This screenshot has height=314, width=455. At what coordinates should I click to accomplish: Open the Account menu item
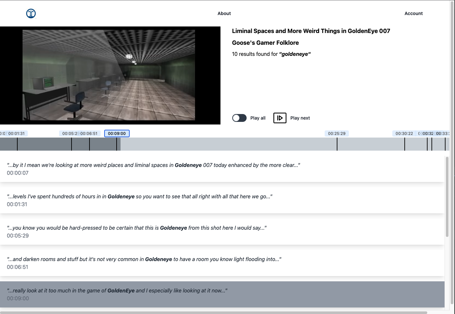414,13
